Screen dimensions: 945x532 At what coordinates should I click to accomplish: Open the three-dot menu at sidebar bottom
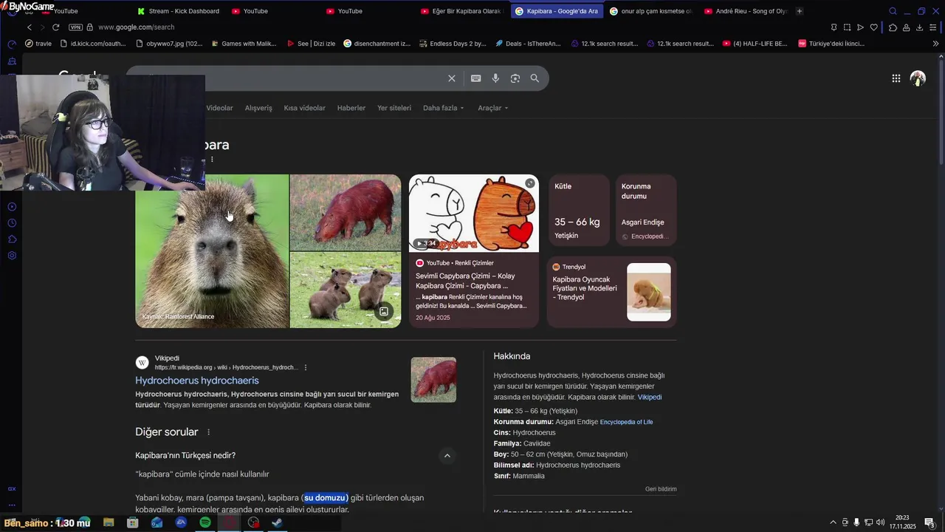click(x=12, y=505)
